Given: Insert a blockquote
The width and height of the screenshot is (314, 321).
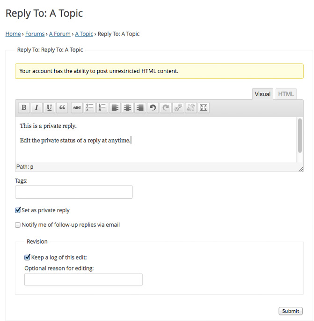Looking at the screenshot, I should tap(62, 108).
